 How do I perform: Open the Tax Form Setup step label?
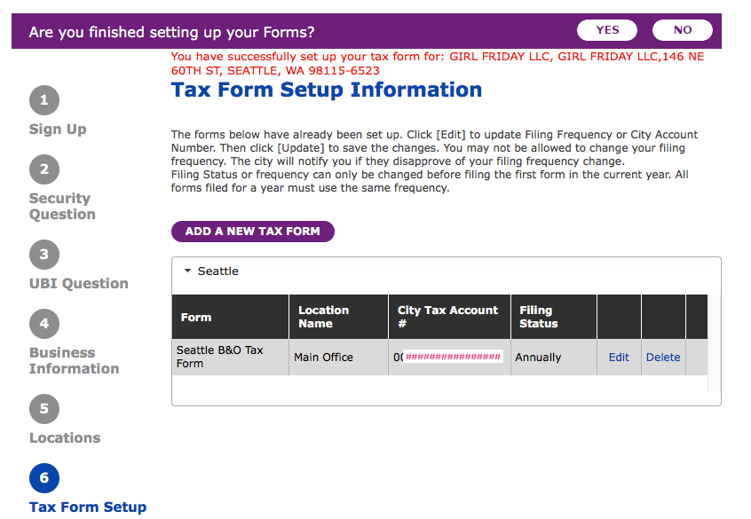click(x=88, y=507)
